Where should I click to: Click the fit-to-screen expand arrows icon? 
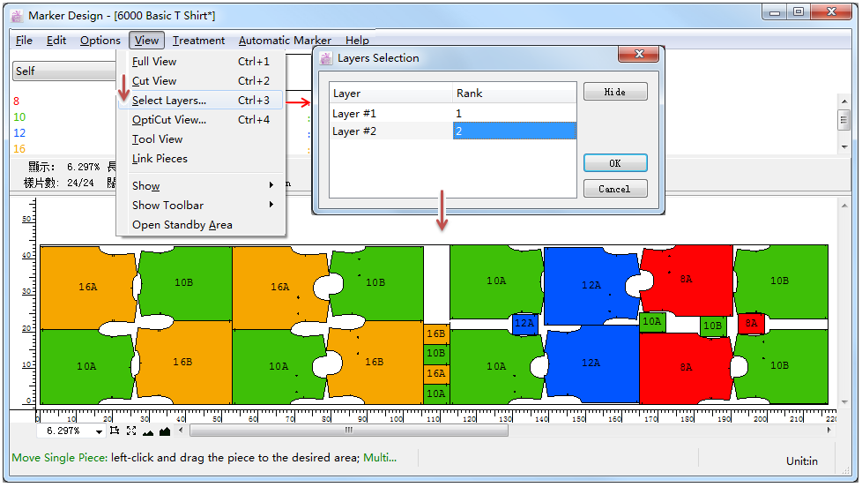pos(131,431)
